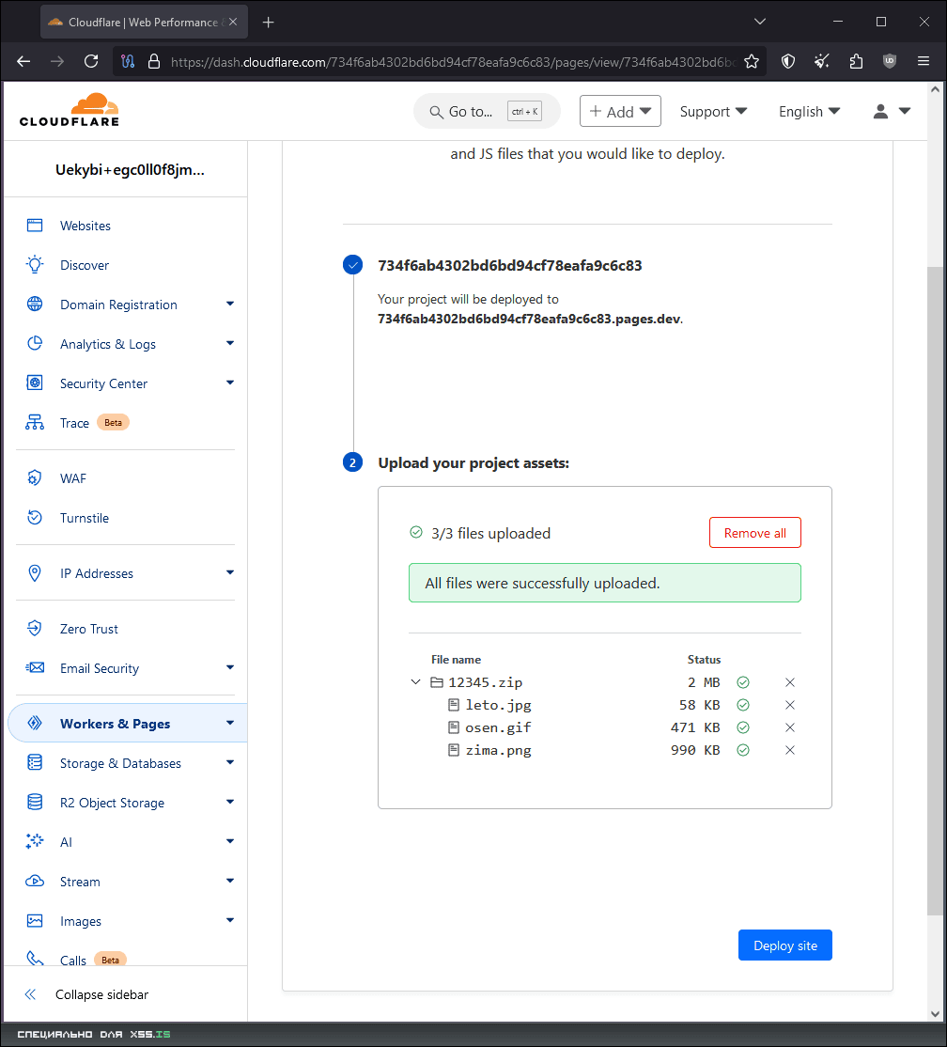Collapse the 12345.zip folder tree
The width and height of the screenshot is (947, 1047).
click(x=416, y=682)
